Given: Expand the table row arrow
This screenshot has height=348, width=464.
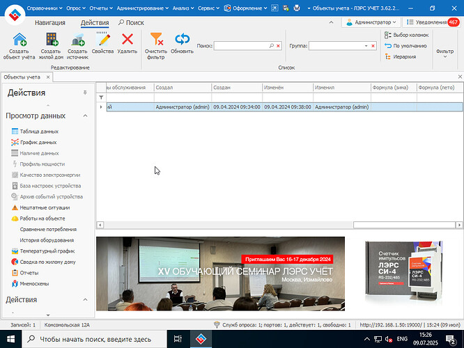Looking at the screenshot, I should tap(101, 107).
